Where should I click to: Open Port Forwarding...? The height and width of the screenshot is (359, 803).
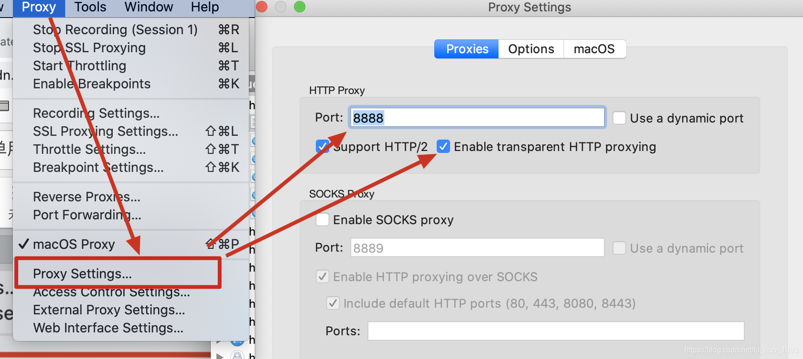131,215
